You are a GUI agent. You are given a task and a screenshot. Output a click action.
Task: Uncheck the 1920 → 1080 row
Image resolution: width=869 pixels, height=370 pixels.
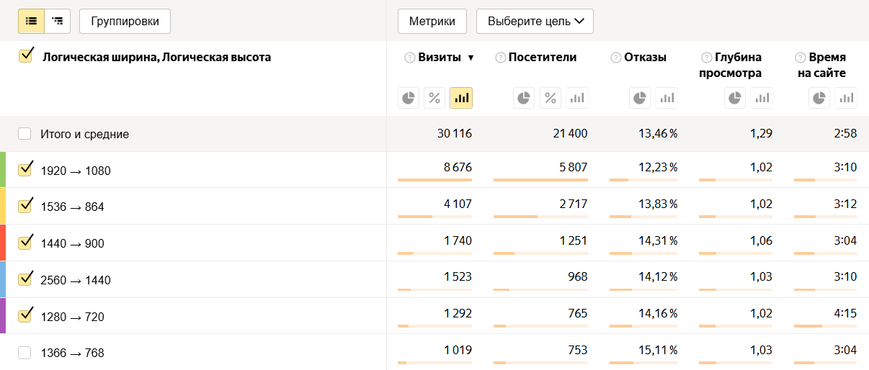[26, 170]
